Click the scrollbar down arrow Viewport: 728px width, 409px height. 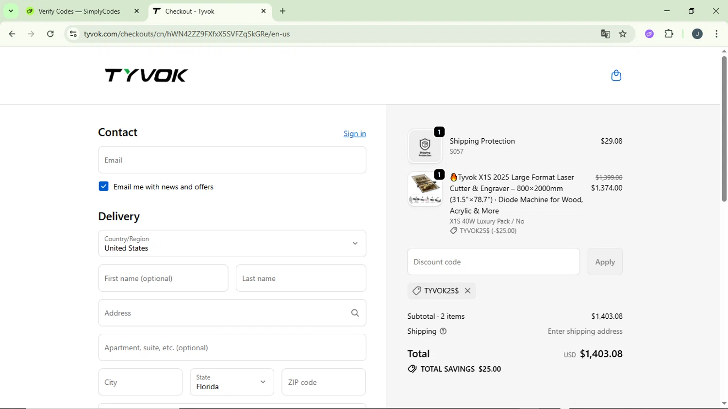coord(724,403)
